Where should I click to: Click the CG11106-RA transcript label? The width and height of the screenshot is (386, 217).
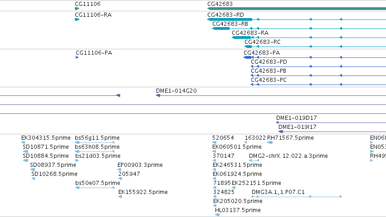(93, 15)
